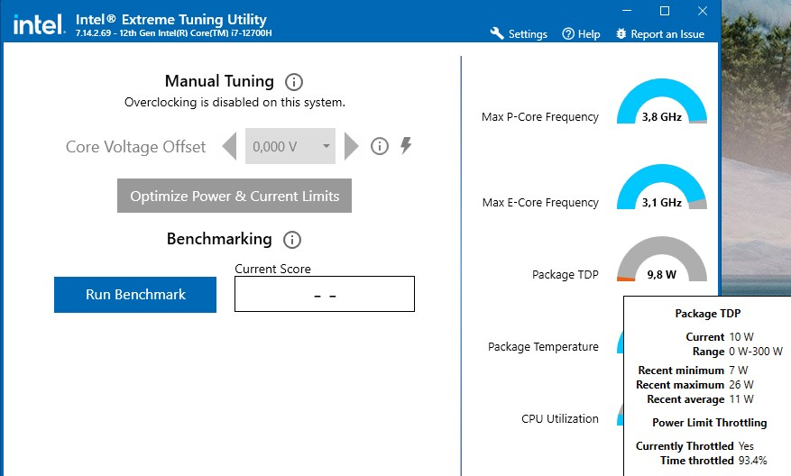Click the Recent minimum 7 W tooltip row

pyautogui.click(x=693, y=371)
